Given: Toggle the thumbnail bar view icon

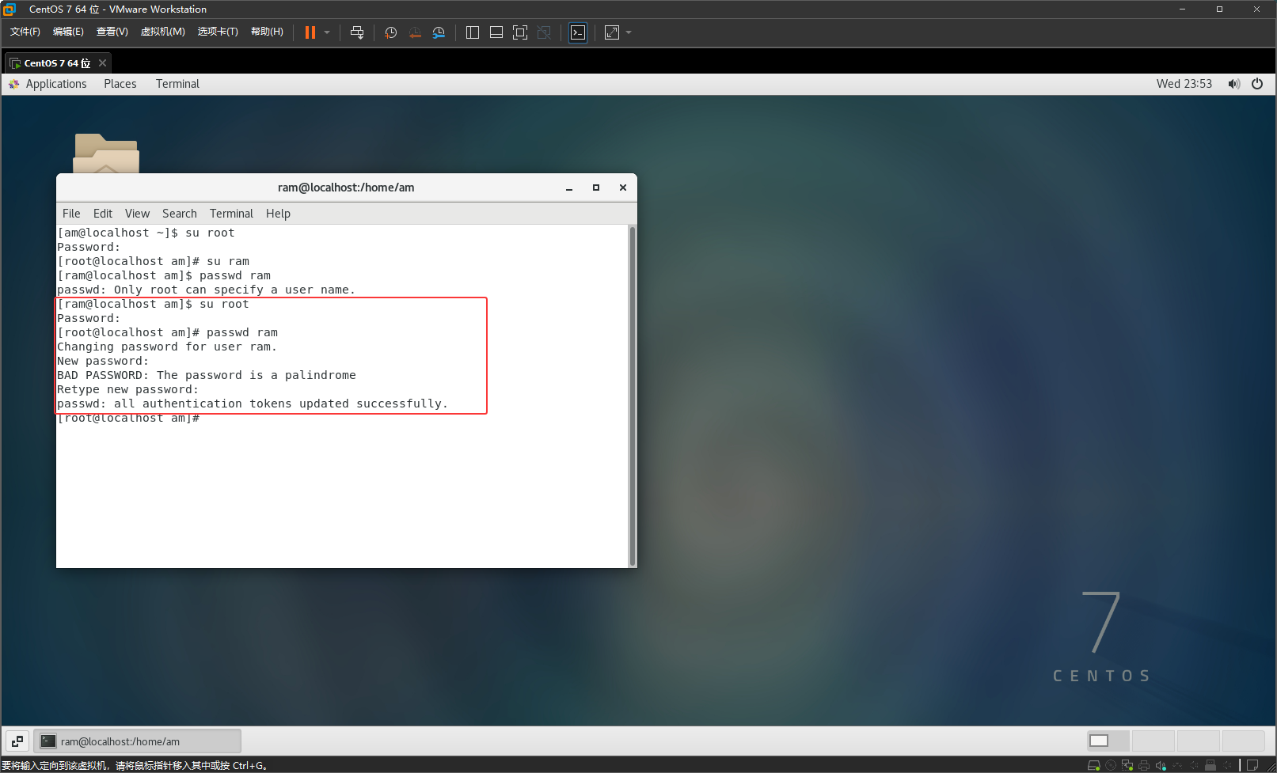Looking at the screenshot, I should coord(496,32).
